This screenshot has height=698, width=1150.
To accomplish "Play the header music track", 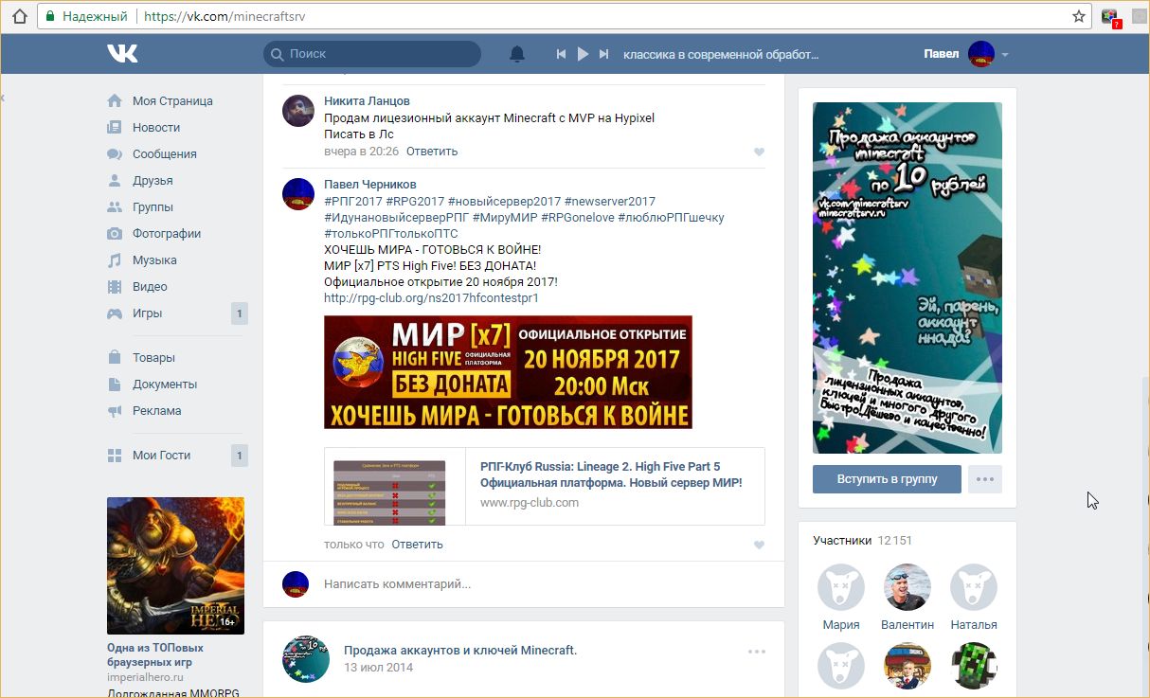I will [583, 54].
